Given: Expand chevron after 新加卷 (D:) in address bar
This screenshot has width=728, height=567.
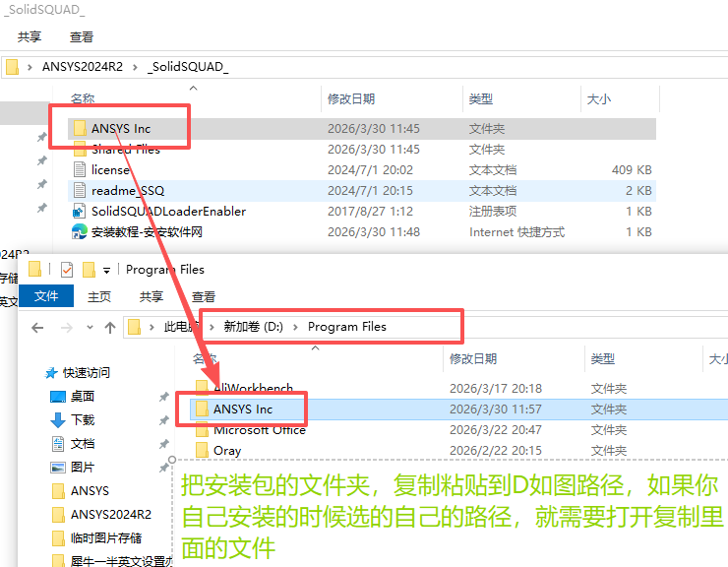Looking at the screenshot, I should click(x=295, y=327).
